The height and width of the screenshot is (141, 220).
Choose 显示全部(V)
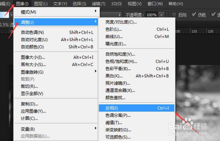(56, 93)
